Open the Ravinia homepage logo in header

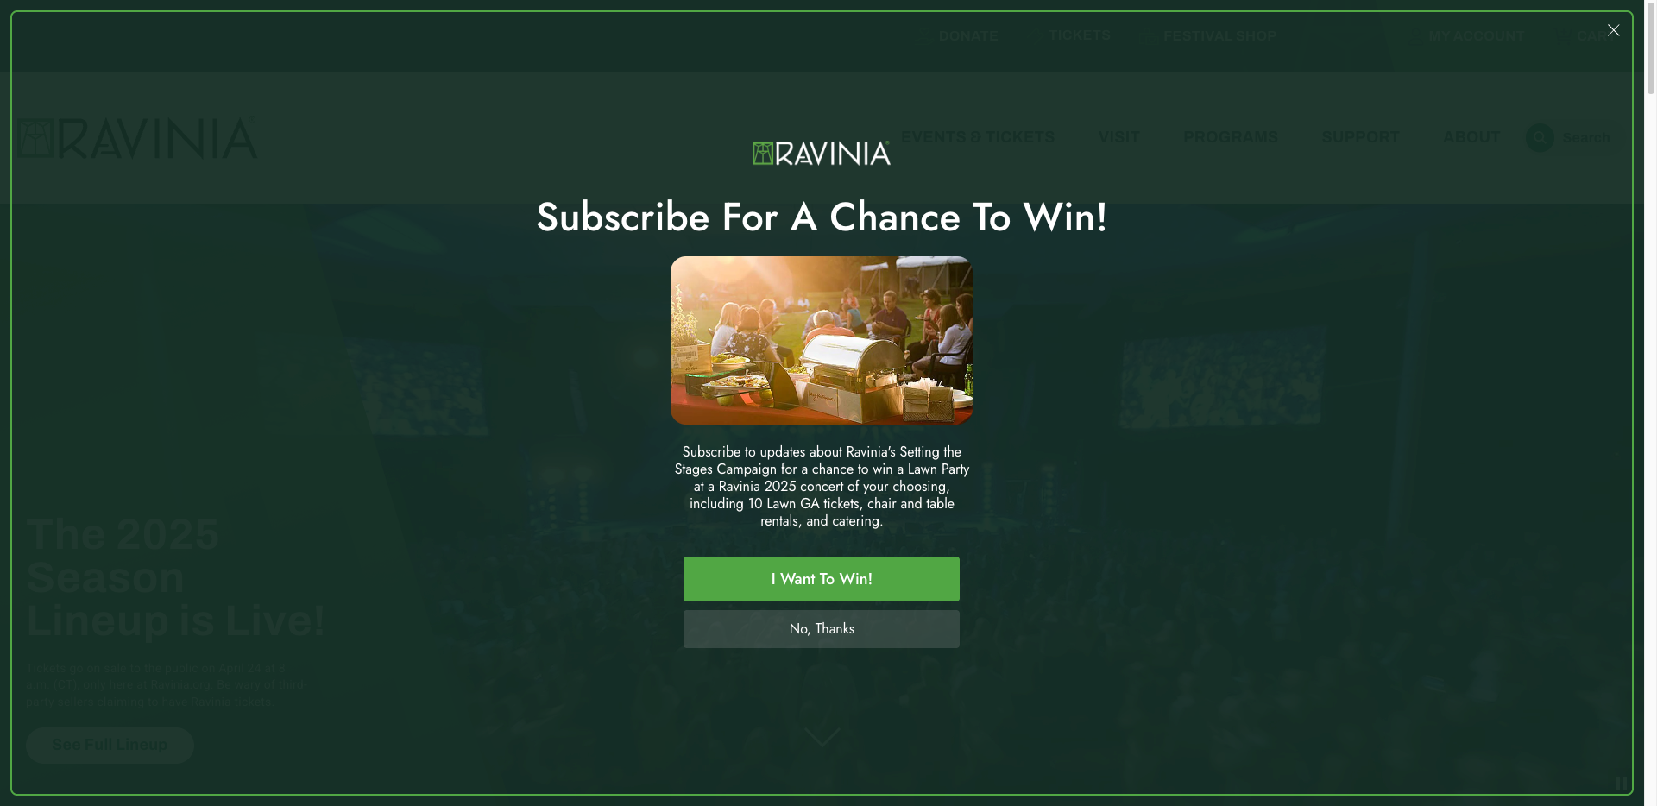coord(137,138)
